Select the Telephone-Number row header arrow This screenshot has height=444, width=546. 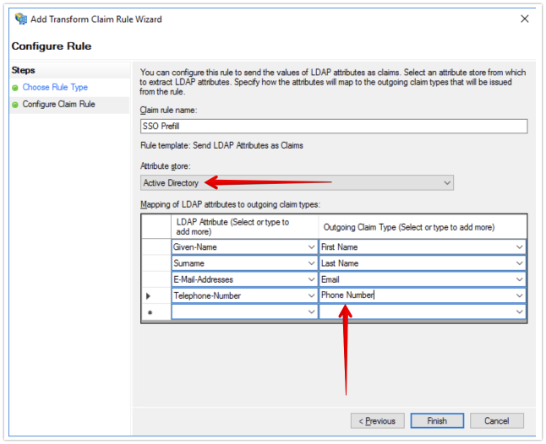pos(150,295)
